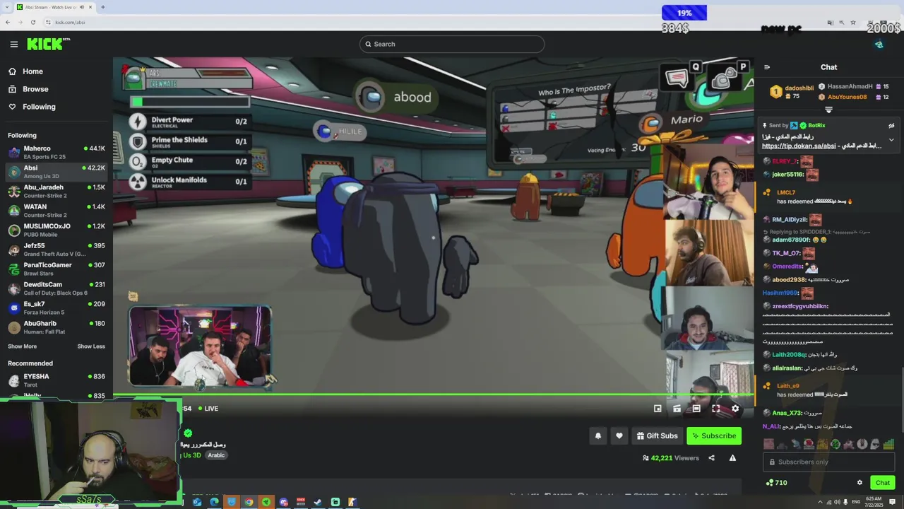
Task: Follow channel with heart button
Action: (619, 435)
